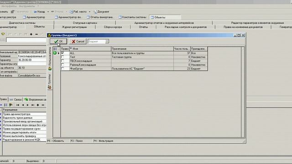Expand the Раб. место dropdown arrow
The height and width of the screenshot is (164, 292).
[x=89, y=12]
